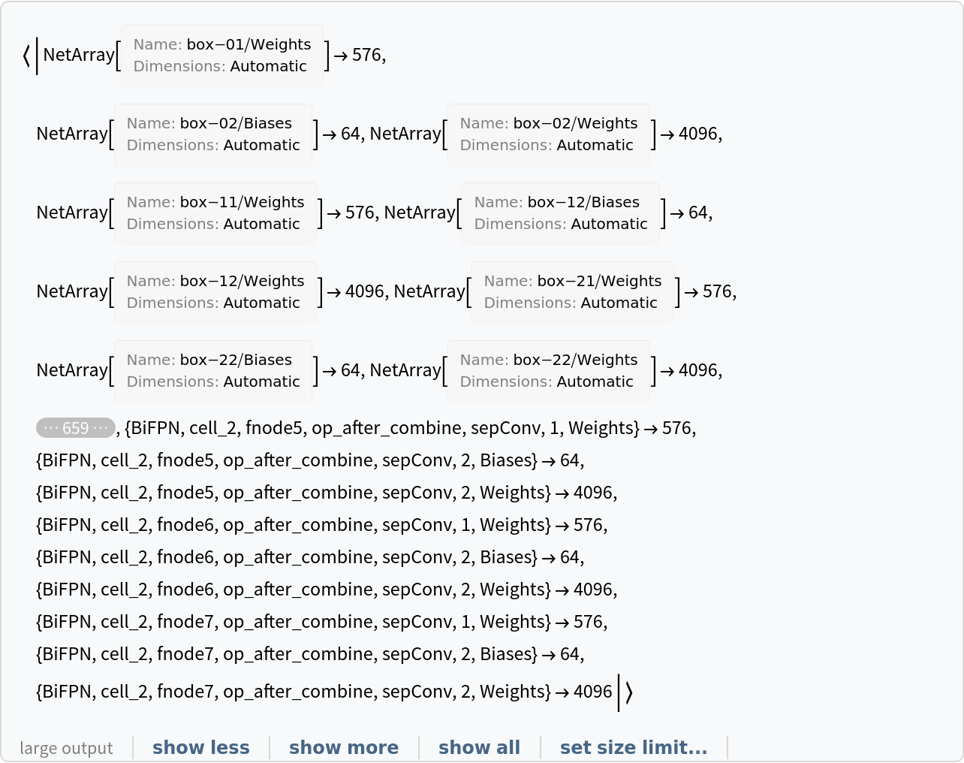This screenshot has height=763, width=964.
Task: Click the cell_2 fnode7 sepConv 2 Weights entry
Action: [293, 692]
